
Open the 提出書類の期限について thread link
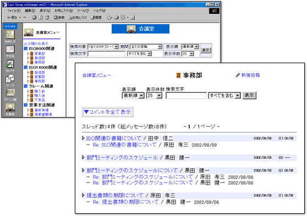(x=115, y=195)
